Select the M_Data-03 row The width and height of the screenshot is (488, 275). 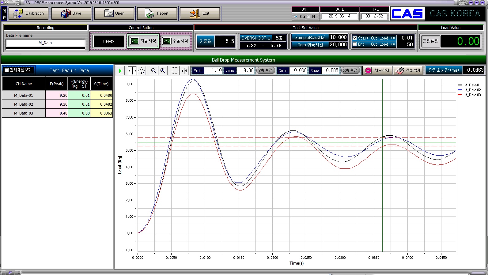point(57,113)
